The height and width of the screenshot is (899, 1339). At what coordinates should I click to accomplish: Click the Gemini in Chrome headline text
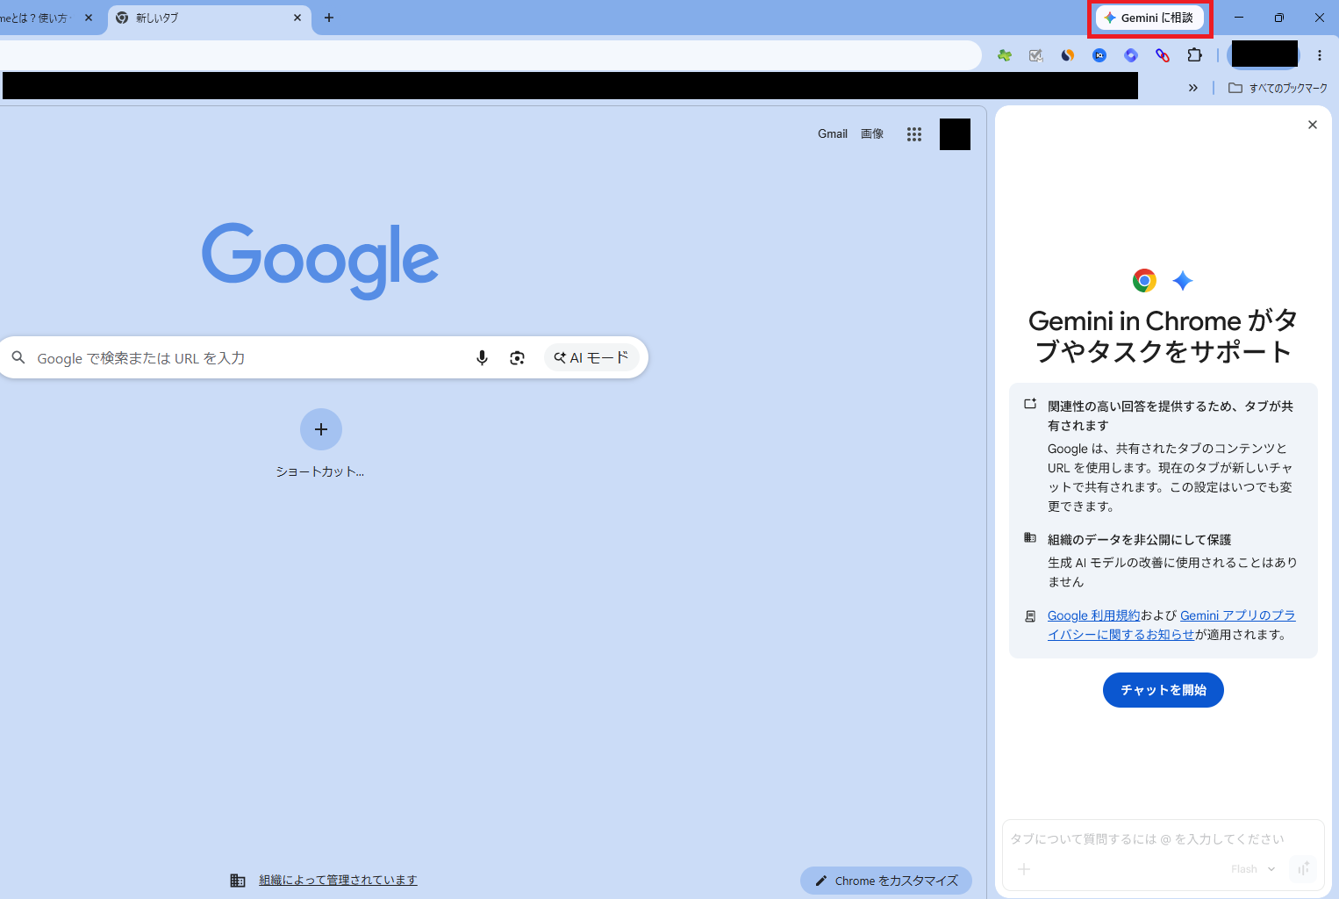click(1164, 336)
